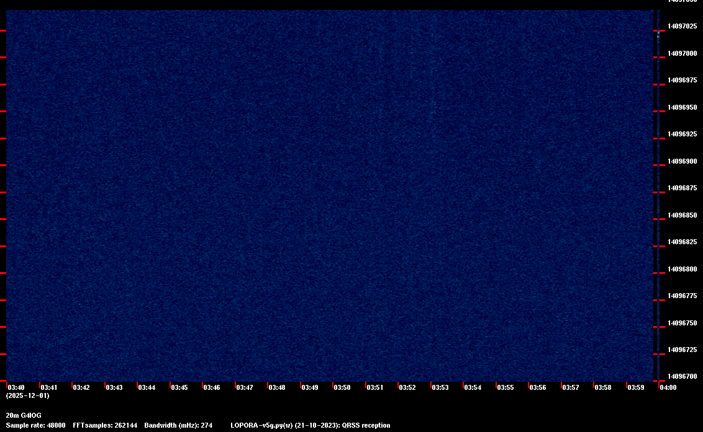Click the 14096800 frequency label
Viewport: 703px width, 432px height.
coord(683,269)
